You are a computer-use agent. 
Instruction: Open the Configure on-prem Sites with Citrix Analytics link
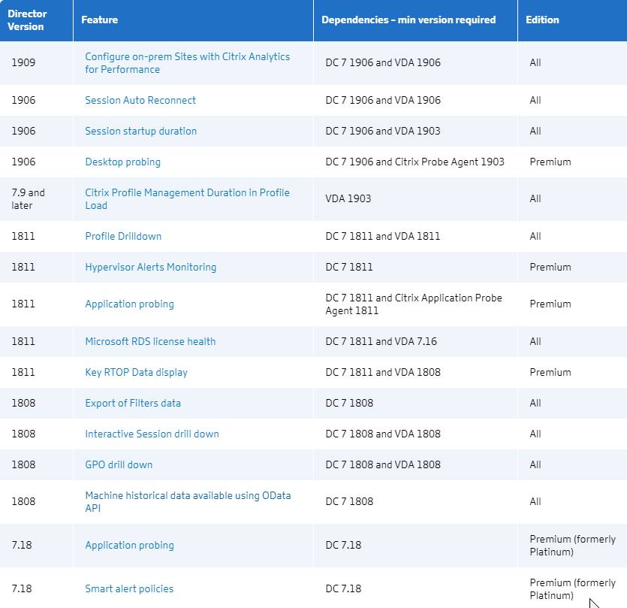[187, 63]
